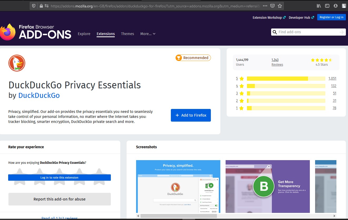Image resolution: width=348 pixels, height=220 pixels.
Task: Click the 4.5 Stars rating icons
Action: [322, 60]
